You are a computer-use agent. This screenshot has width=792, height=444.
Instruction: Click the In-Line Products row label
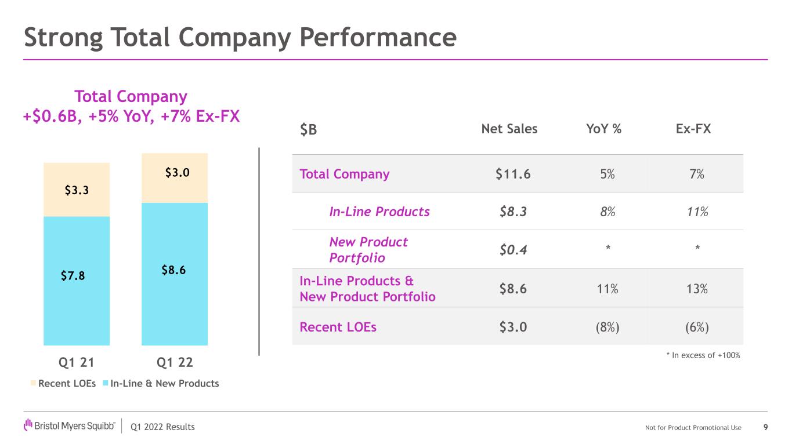click(379, 212)
